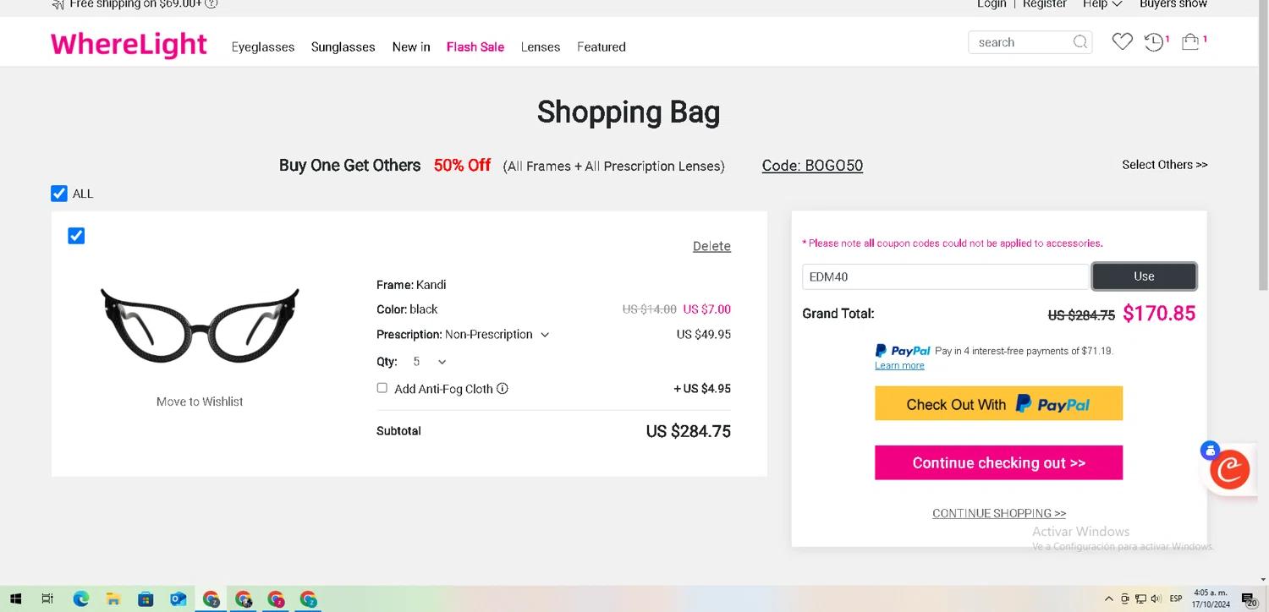Screen dimensions: 1269x612
Task: Open the shopping bag icon in header
Action: 1190,41
